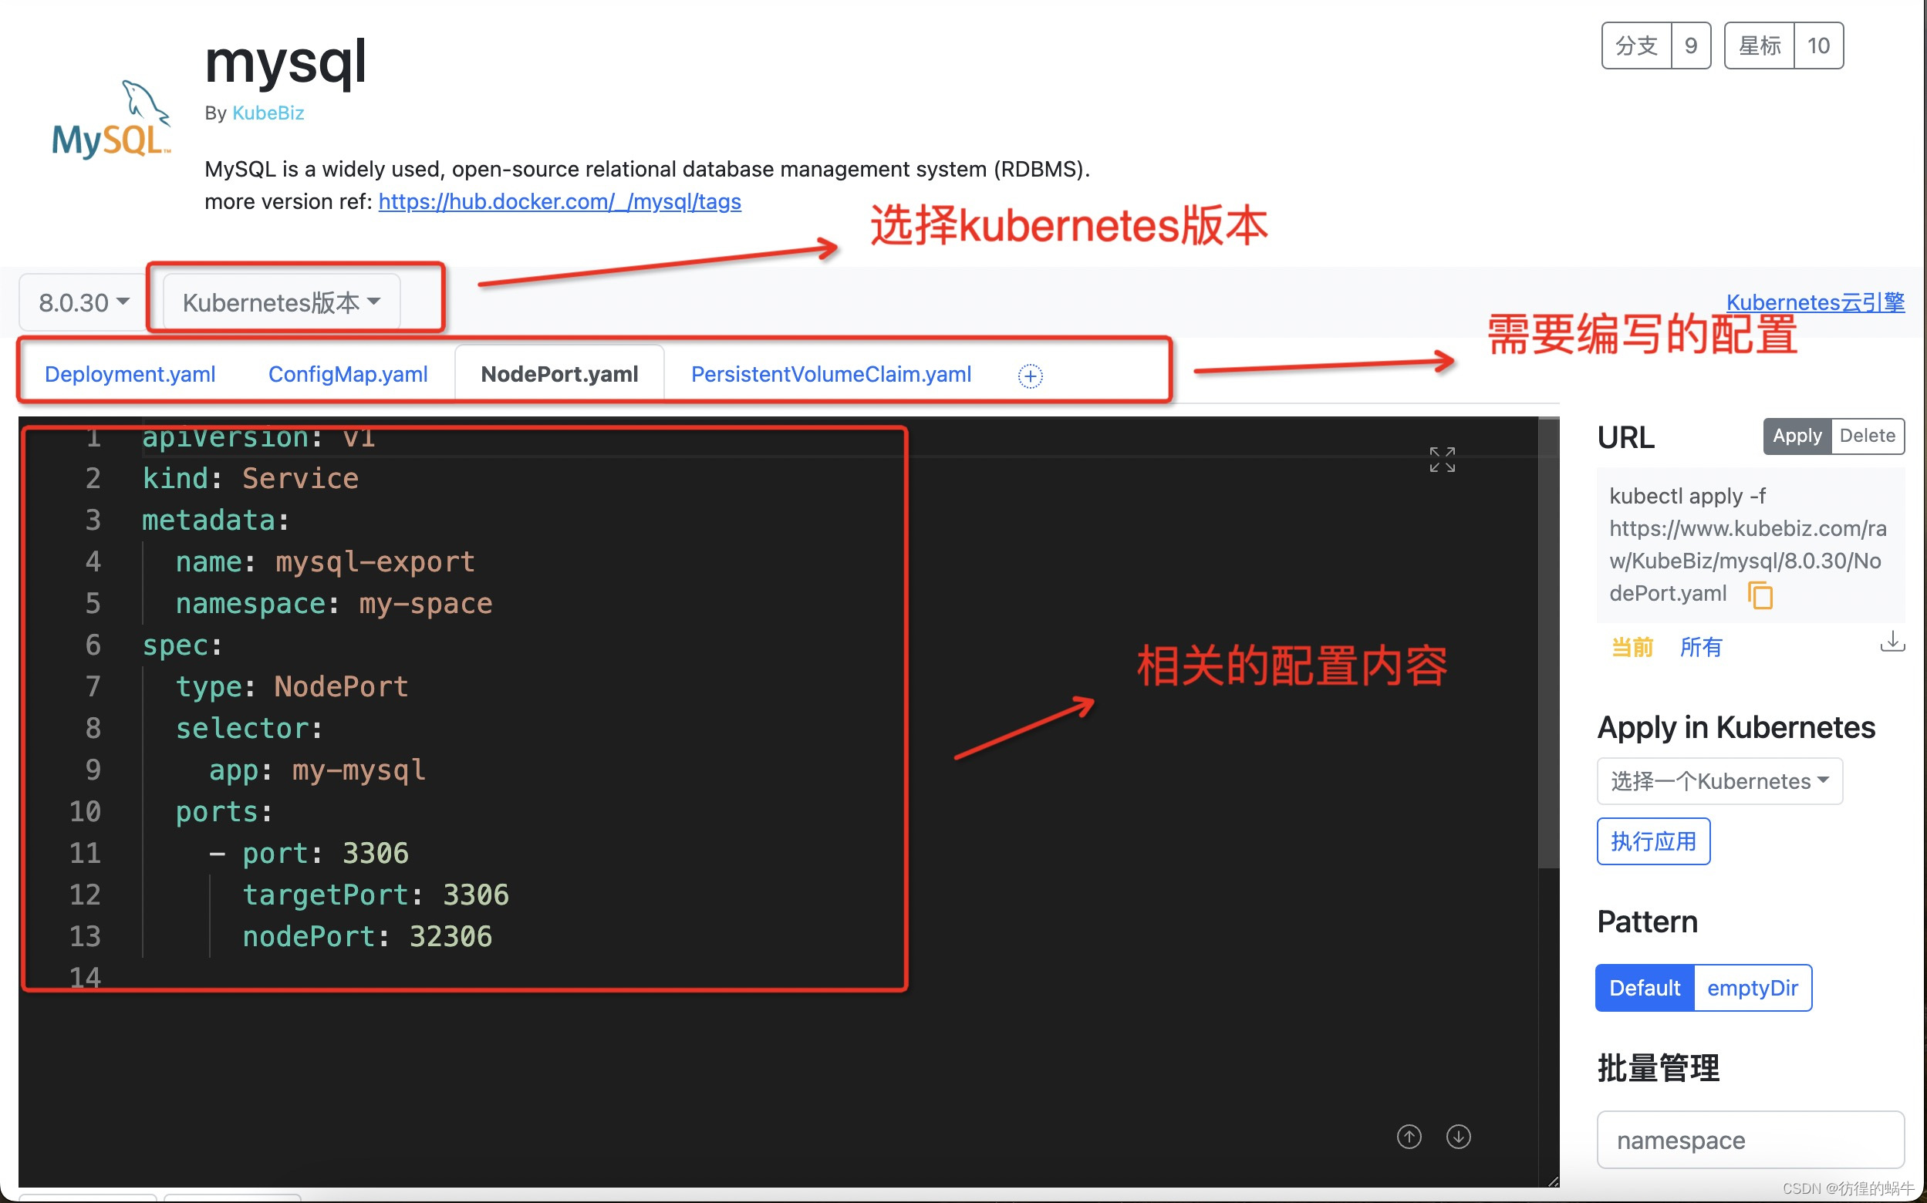Click the copy URL icon
The image size is (1927, 1203).
1760,593
